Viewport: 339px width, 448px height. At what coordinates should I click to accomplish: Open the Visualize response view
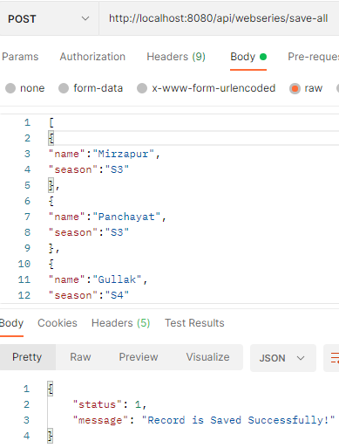pyautogui.click(x=208, y=357)
